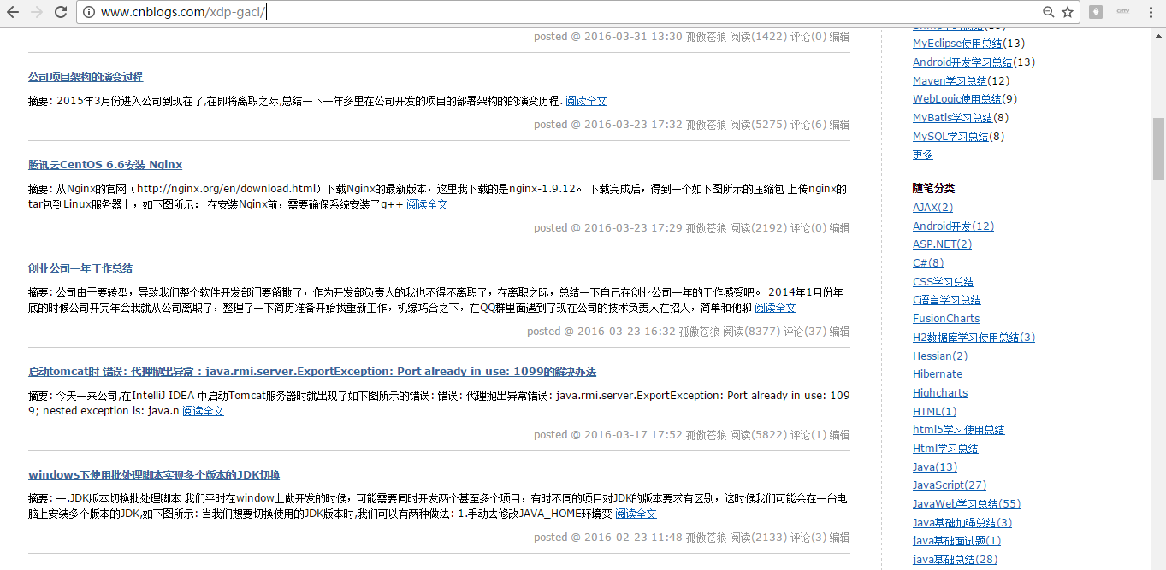The width and height of the screenshot is (1166, 570).
Task: Click 编辑 on the post dated 2016-02-23 11:48
Action: tap(840, 538)
